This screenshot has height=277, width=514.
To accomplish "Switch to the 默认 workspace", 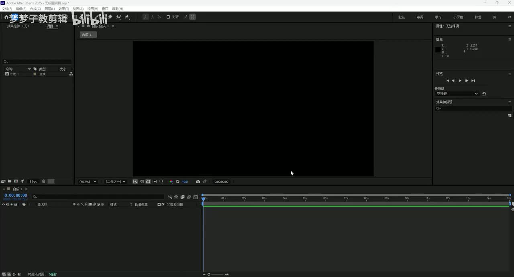I will 402,17.
